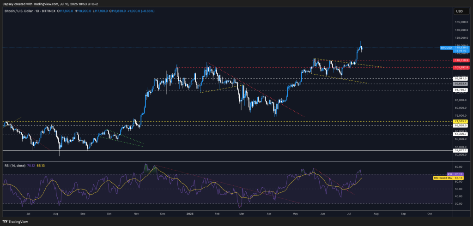Select the red 105,992.8 price level label

tap(461, 68)
